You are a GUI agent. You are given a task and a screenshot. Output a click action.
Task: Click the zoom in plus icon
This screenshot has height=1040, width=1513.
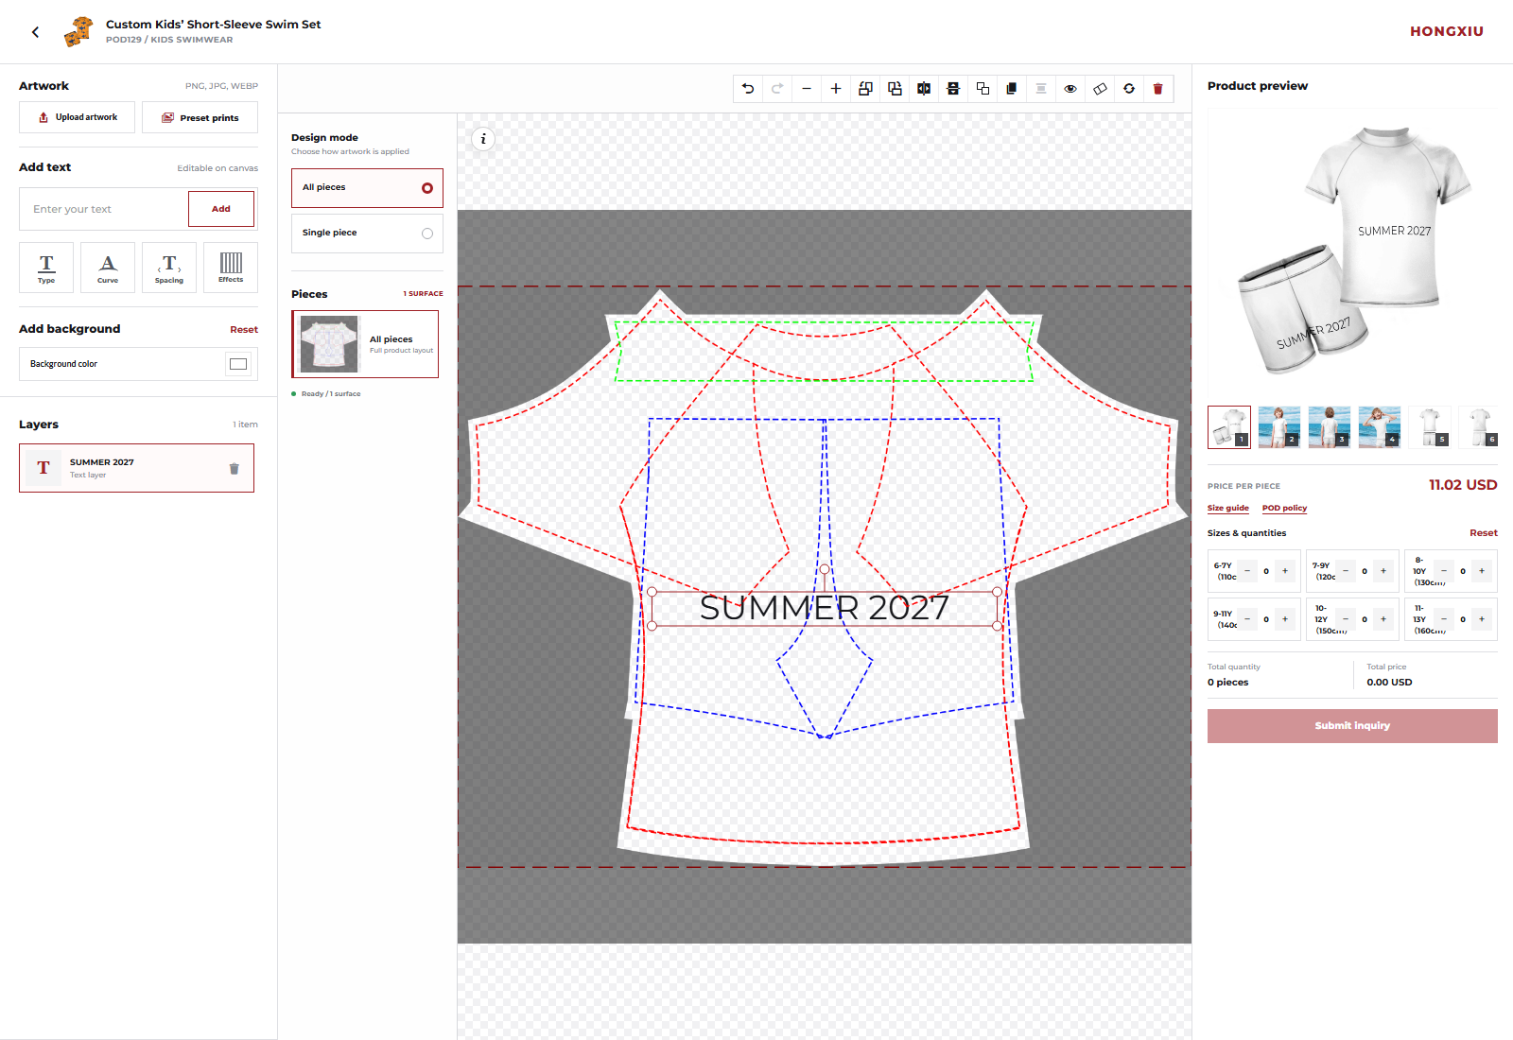click(x=836, y=89)
